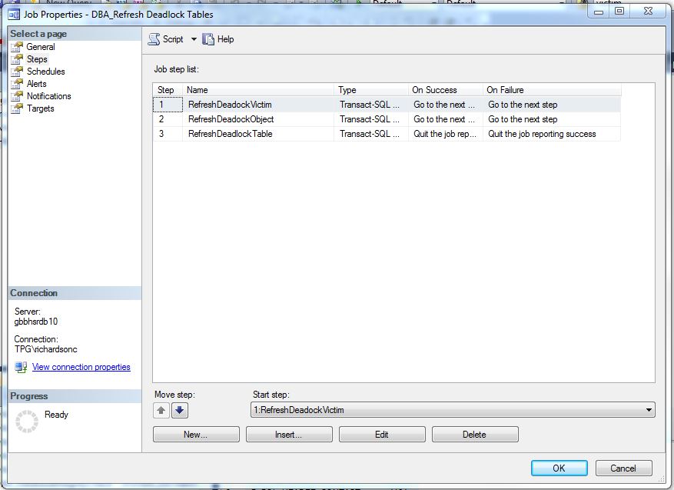Move step down arrow button

coord(180,411)
